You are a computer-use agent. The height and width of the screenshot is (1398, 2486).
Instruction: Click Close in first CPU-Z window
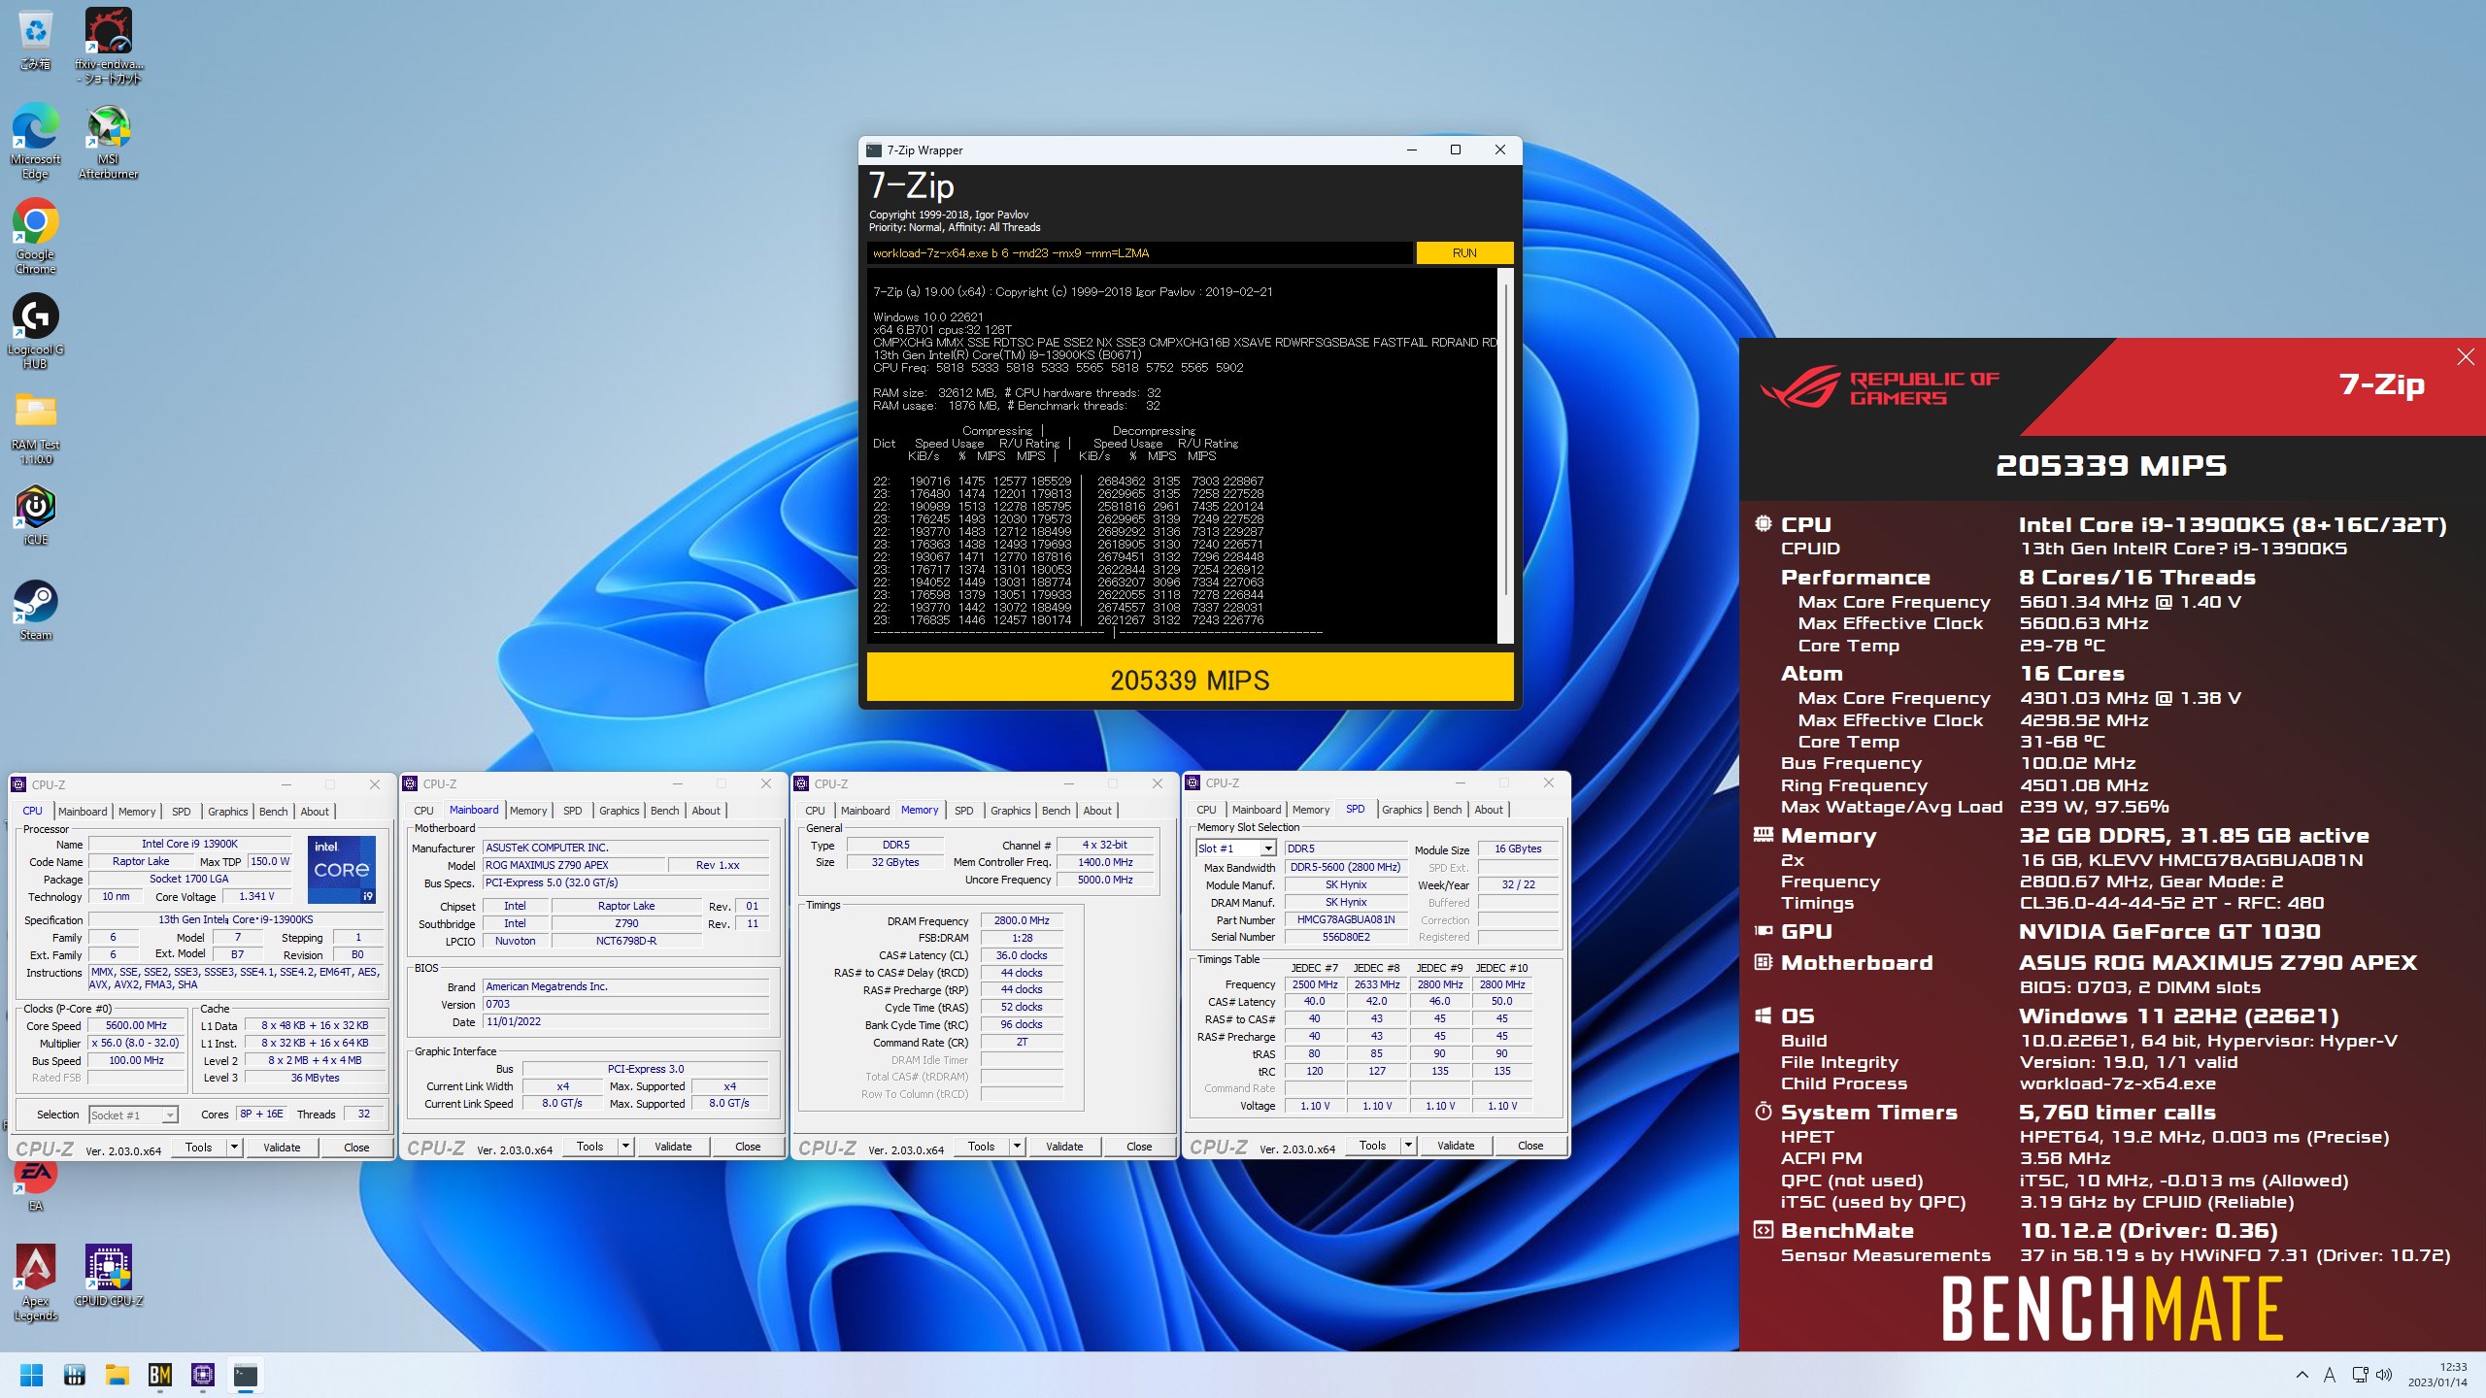[356, 1148]
